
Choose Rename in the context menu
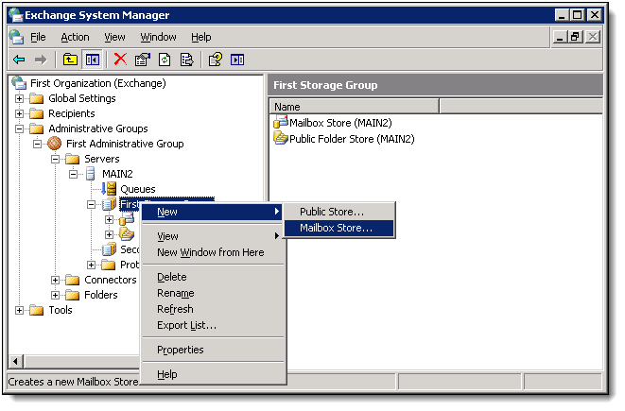[213, 293]
